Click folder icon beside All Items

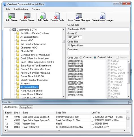(18, 83)
